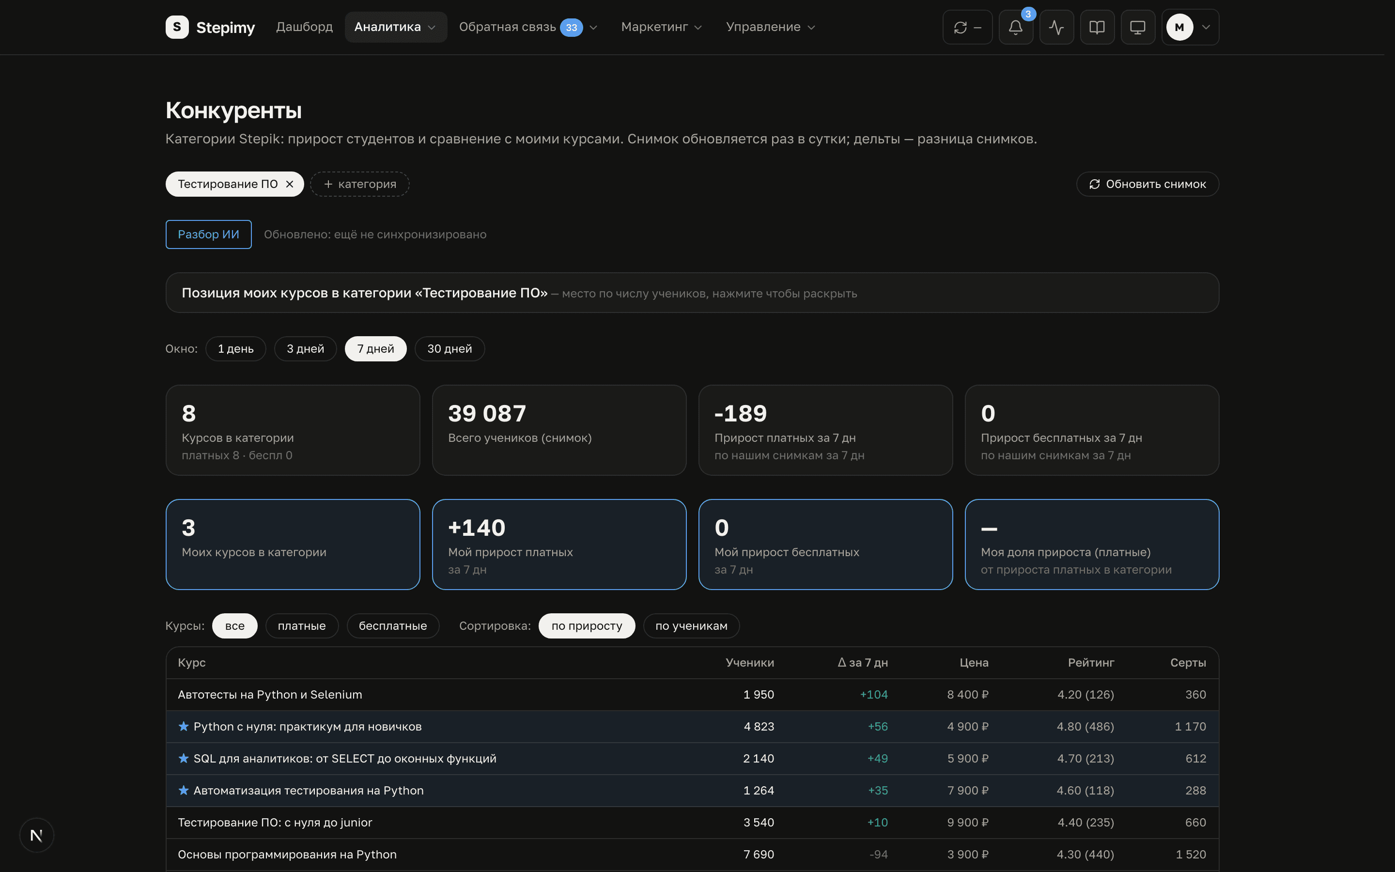Remove the Тестирование ПО category chip

pyautogui.click(x=290, y=184)
